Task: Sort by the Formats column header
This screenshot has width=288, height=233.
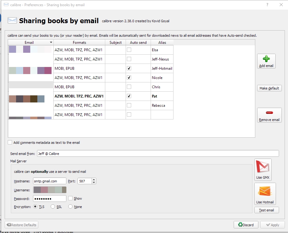Action: click(x=79, y=42)
